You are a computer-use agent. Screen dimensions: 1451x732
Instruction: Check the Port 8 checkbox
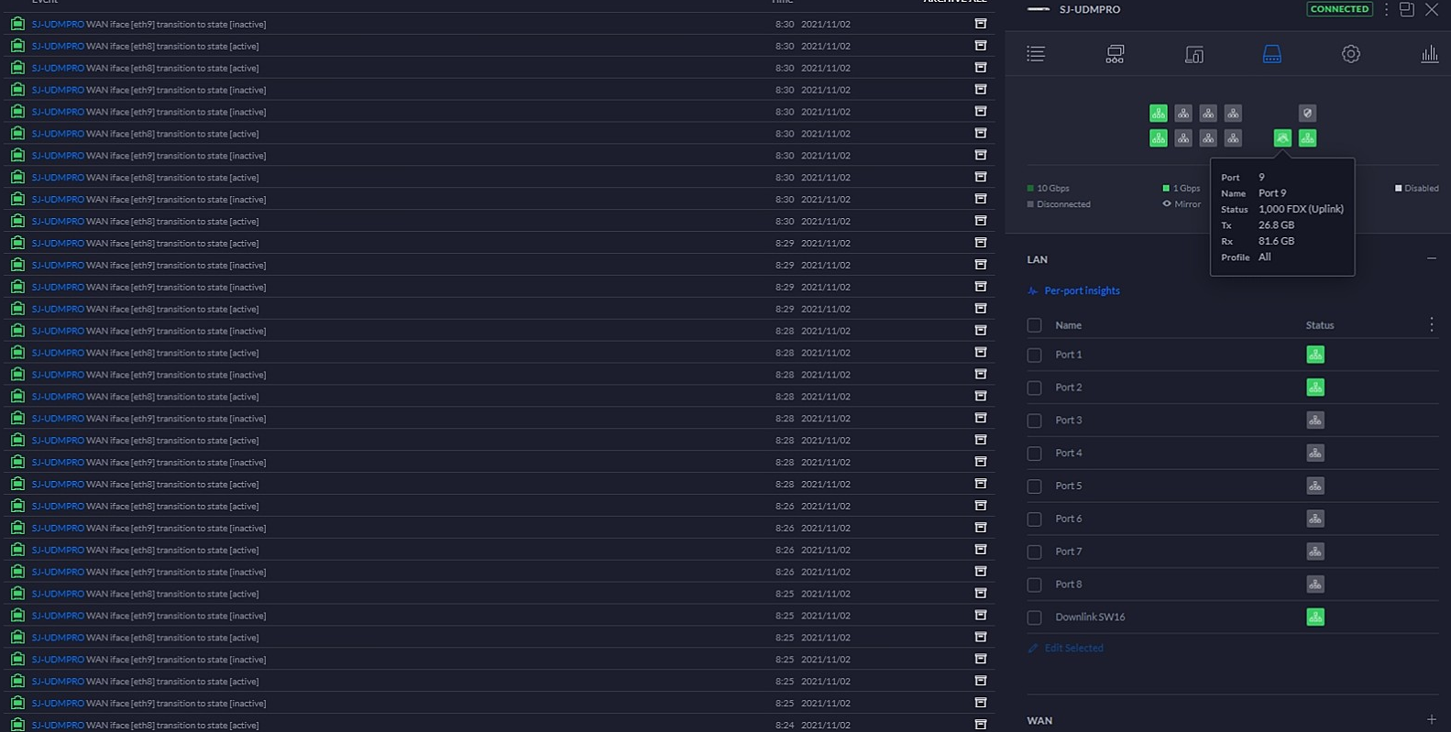(x=1034, y=585)
